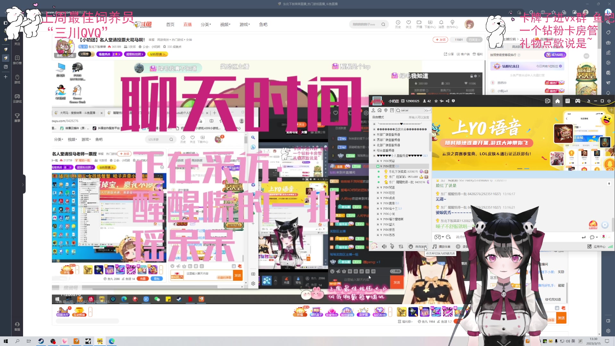The height and width of the screenshot is (346, 615).
Task: Open 直播 in Douyu navigation
Action: [187, 24]
